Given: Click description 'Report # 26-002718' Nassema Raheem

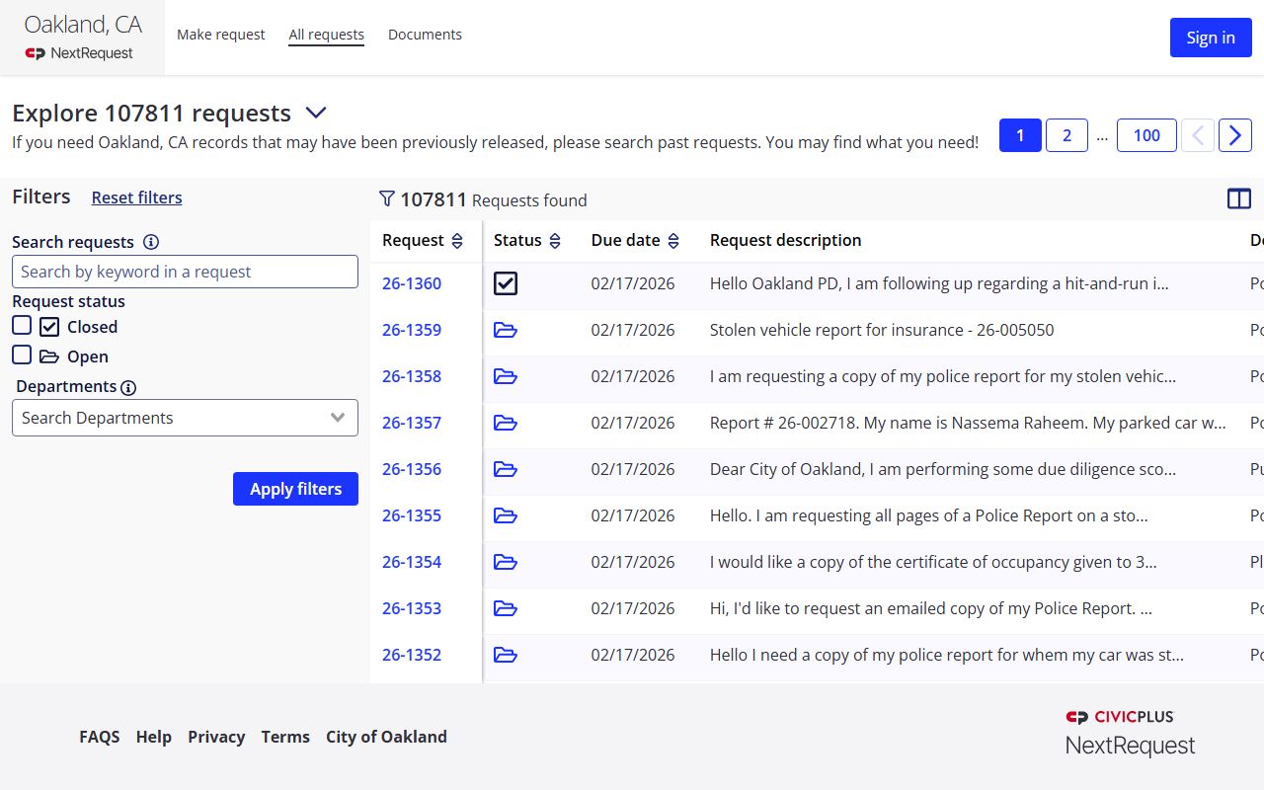Looking at the screenshot, I should 968,423.
